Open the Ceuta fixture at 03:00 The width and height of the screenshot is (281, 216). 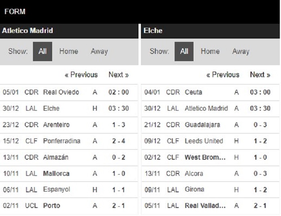210,92
